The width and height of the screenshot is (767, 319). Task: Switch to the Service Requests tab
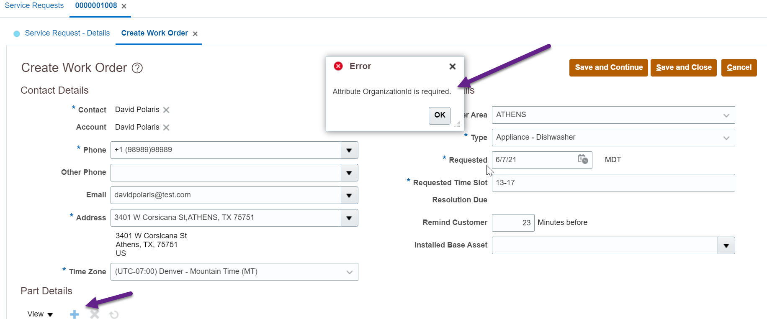pos(34,5)
